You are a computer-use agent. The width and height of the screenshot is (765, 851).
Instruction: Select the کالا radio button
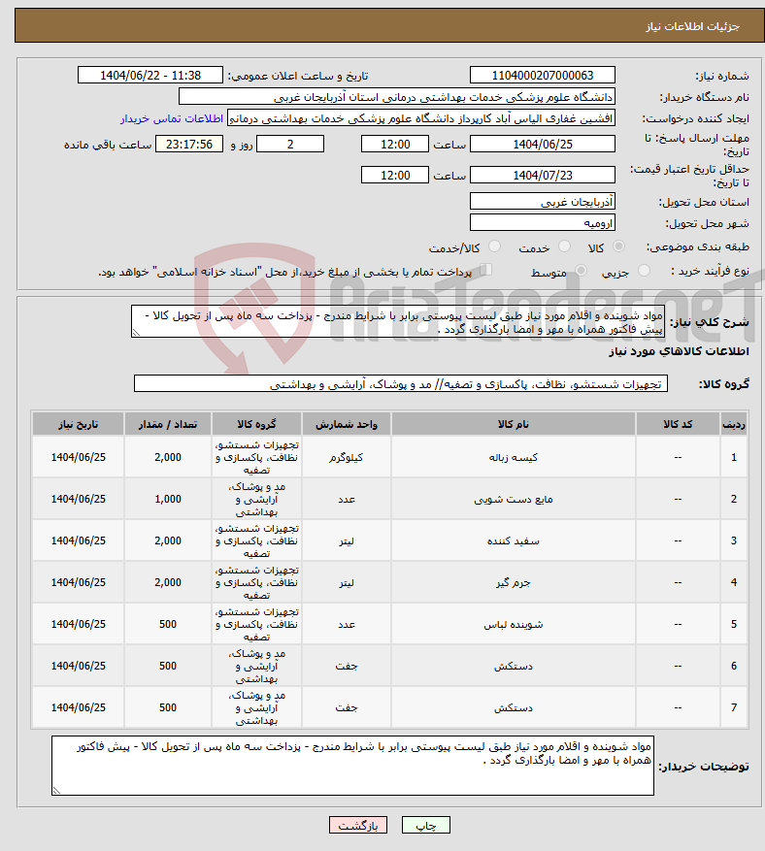618,246
